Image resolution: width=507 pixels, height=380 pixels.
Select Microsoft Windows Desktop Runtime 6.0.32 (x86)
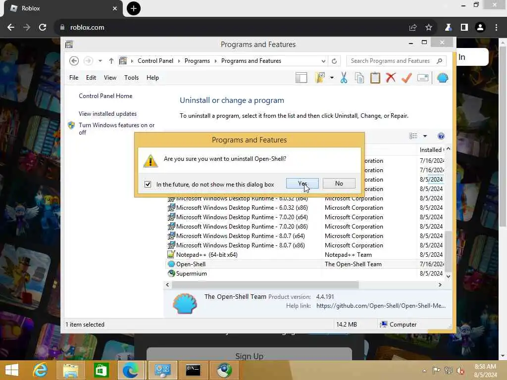coord(305,208)
